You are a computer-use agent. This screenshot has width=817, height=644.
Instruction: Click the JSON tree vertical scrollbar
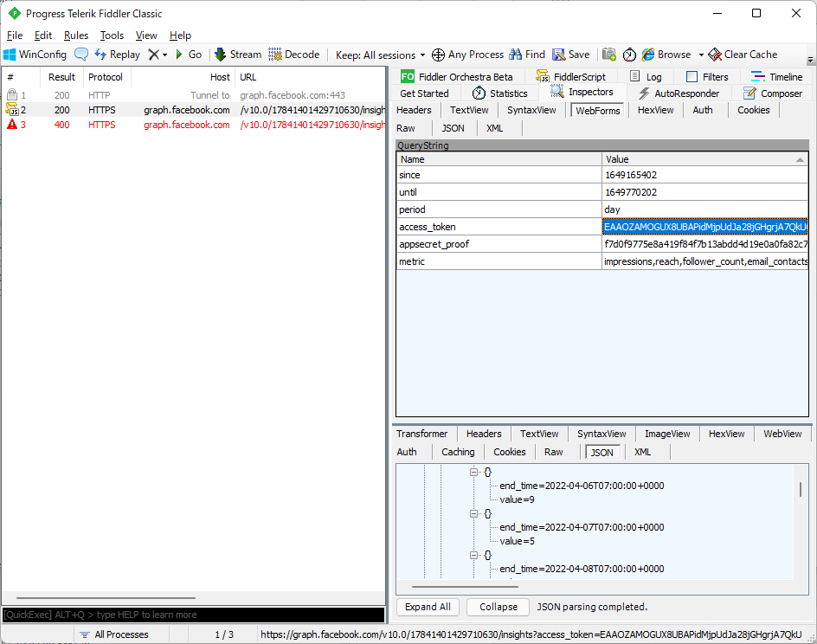[800, 490]
